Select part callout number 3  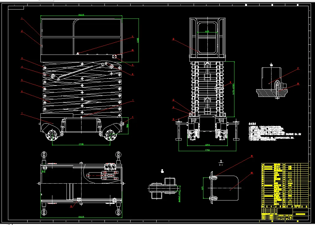click(x=22, y=59)
